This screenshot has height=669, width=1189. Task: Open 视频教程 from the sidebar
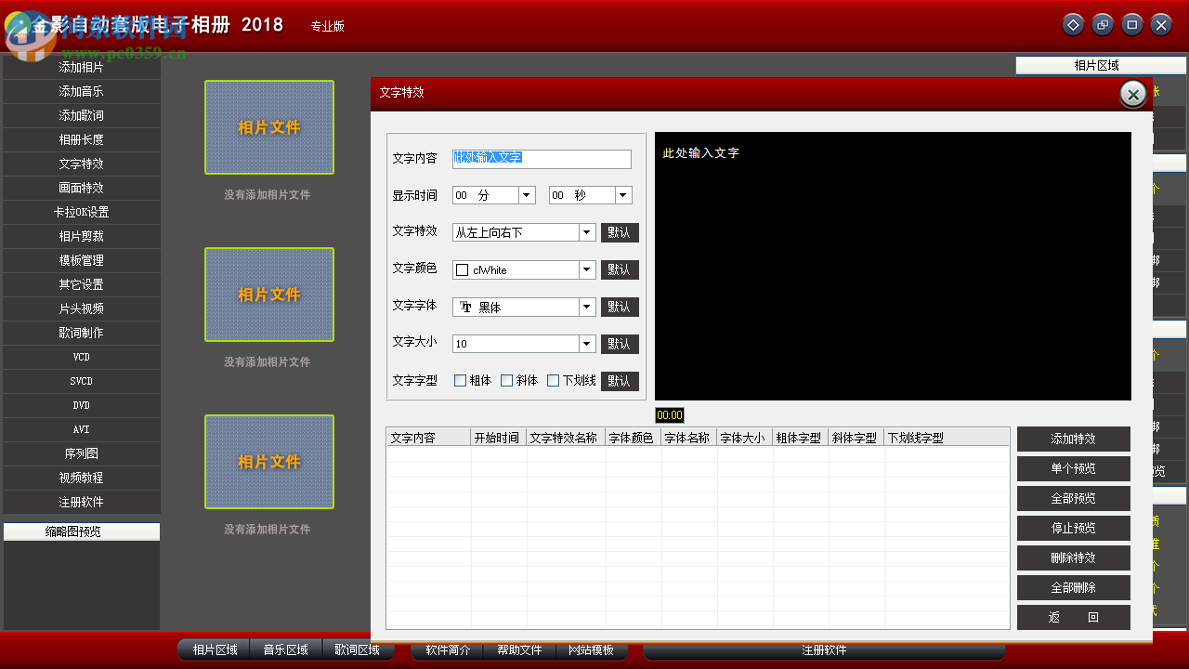tap(81, 478)
